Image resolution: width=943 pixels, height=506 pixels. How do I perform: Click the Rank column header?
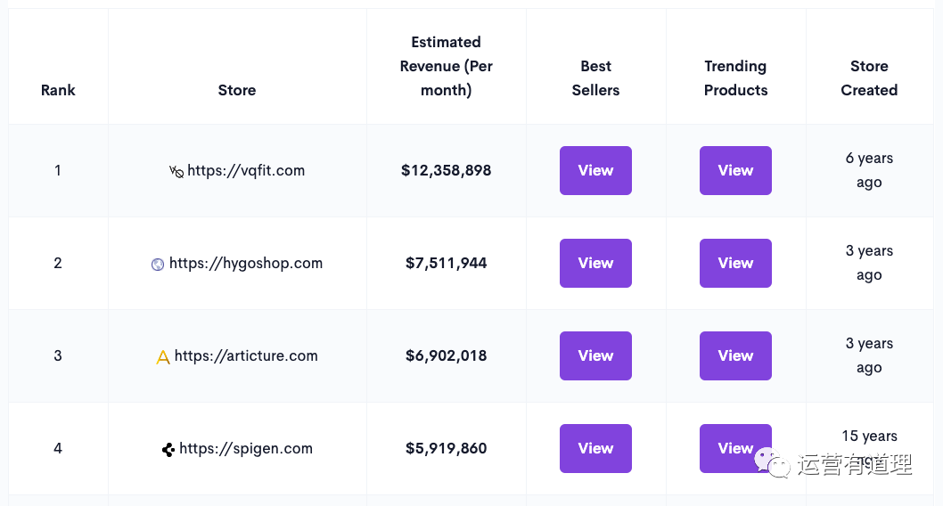click(x=58, y=90)
